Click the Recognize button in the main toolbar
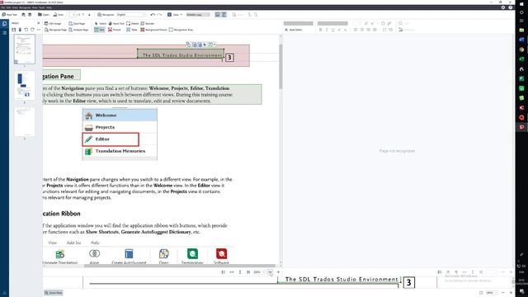 coord(106,15)
